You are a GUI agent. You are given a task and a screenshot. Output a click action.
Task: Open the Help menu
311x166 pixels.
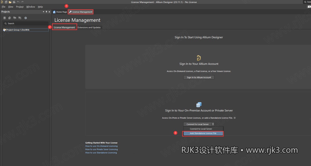[40, 7]
